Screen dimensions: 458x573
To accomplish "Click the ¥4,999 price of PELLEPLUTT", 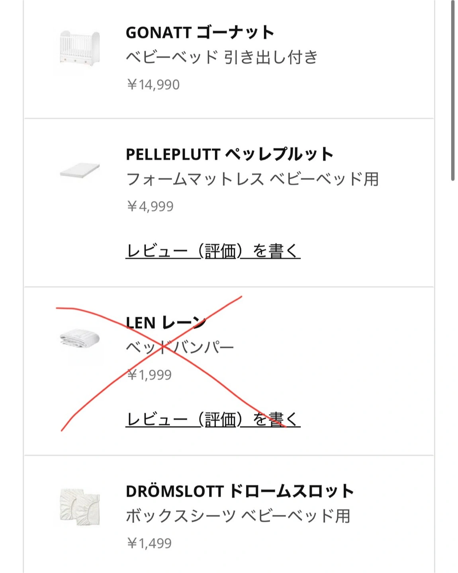I will [x=150, y=207].
